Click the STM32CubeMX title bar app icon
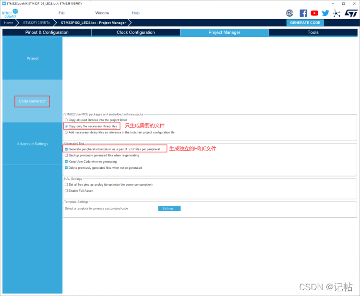 [4, 3]
